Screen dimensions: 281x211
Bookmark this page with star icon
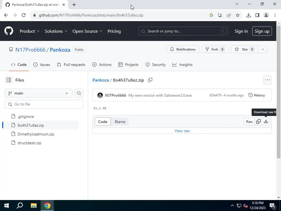click(237, 15)
